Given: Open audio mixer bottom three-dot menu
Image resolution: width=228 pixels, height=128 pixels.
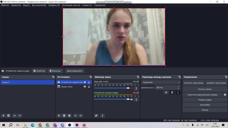Looking at the screenshot, I should point(102,116).
